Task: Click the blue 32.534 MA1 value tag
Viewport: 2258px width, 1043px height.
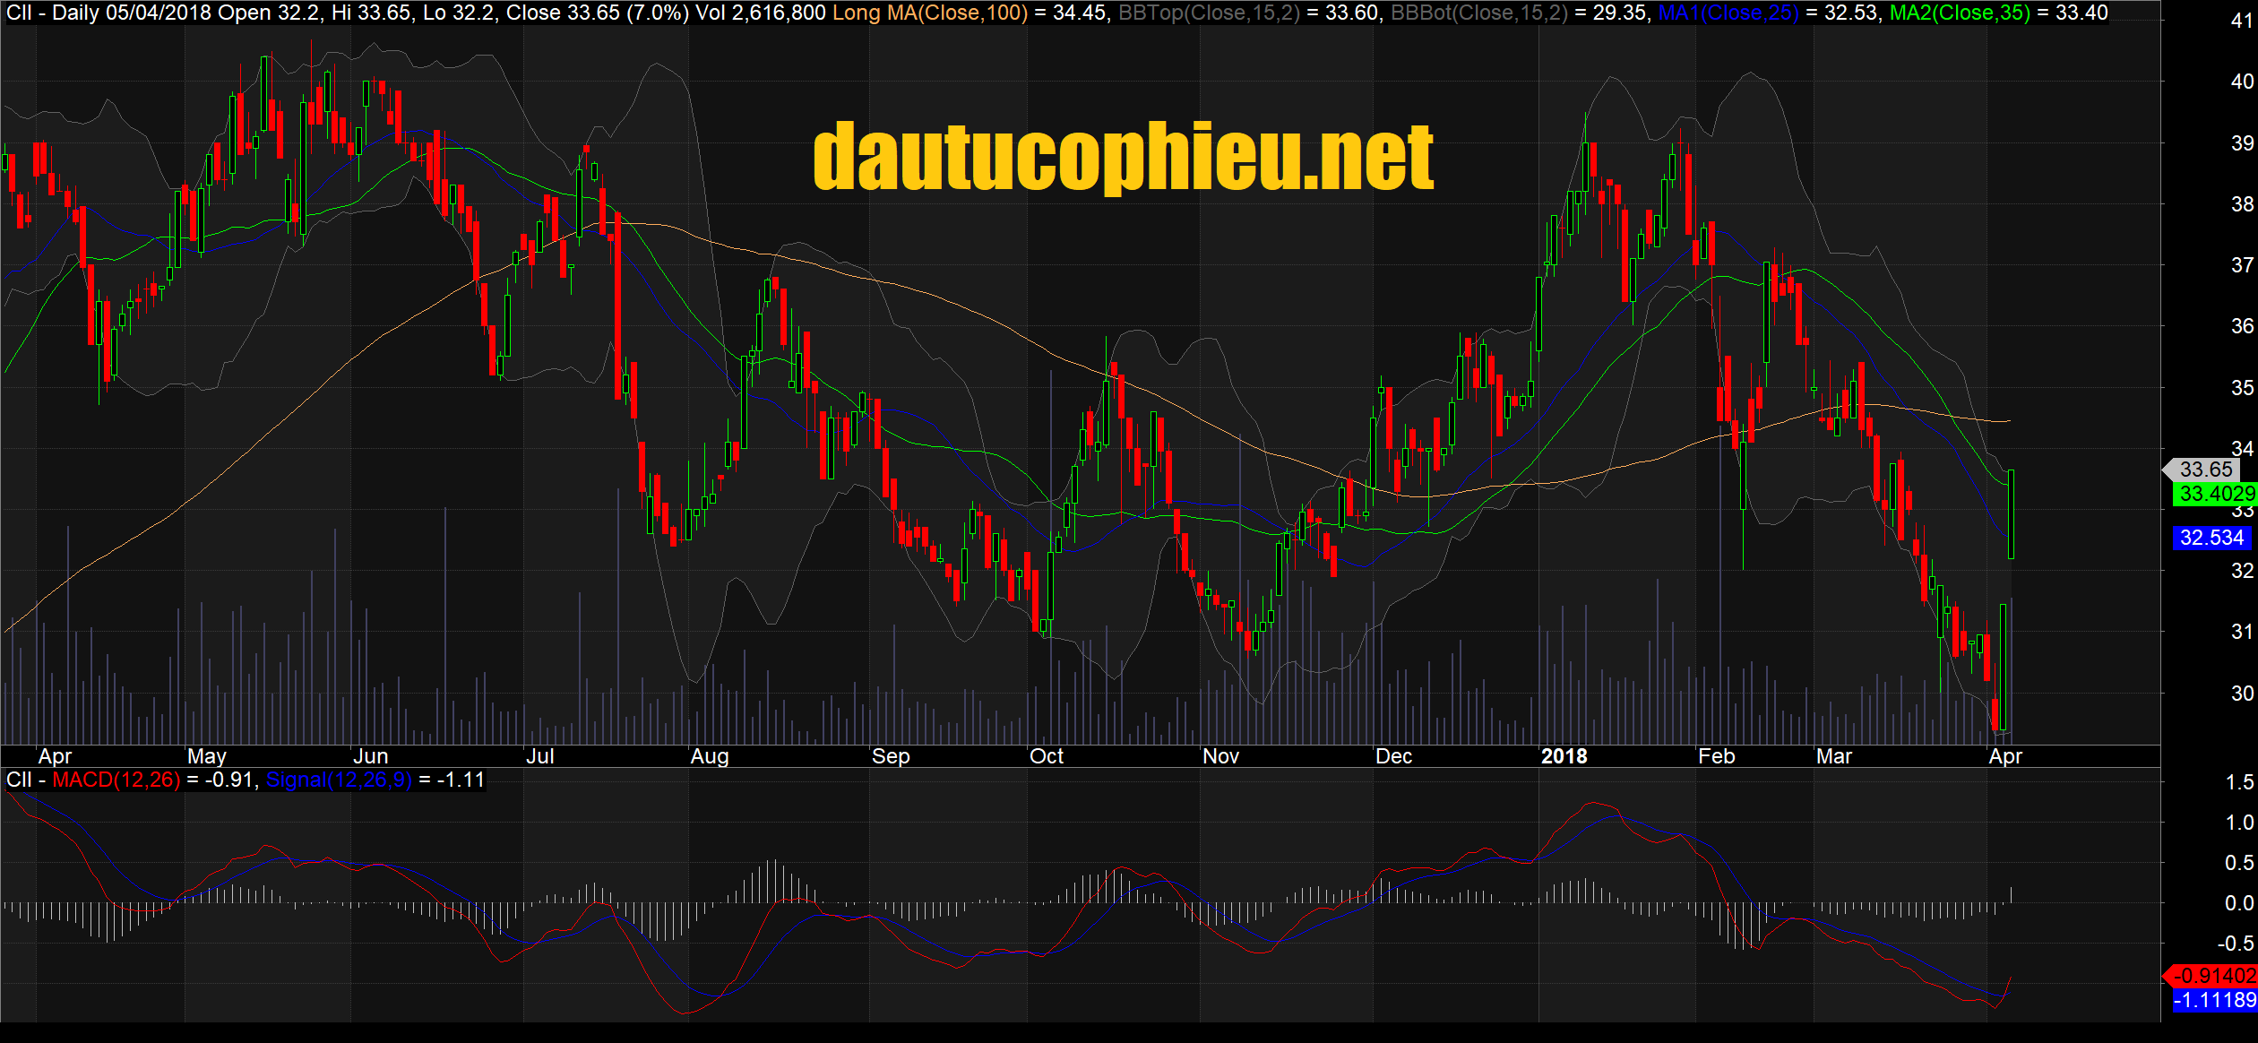Action: point(2211,538)
